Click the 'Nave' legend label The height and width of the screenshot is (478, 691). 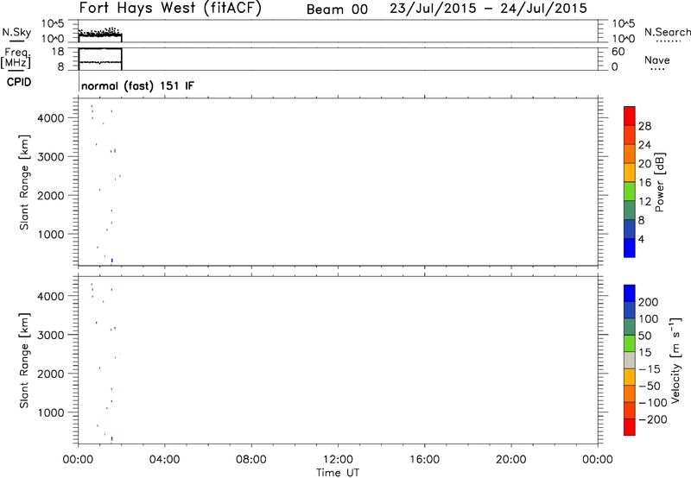tap(657, 60)
